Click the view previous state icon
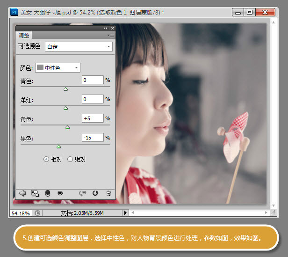Screen dimensions: 288x257 [82, 193]
